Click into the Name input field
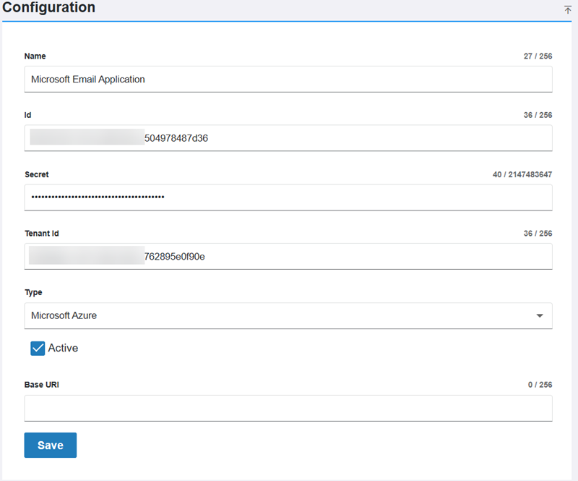This screenshot has width=578, height=481. click(x=288, y=80)
